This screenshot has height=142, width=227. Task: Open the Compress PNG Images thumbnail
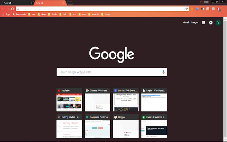(98, 129)
